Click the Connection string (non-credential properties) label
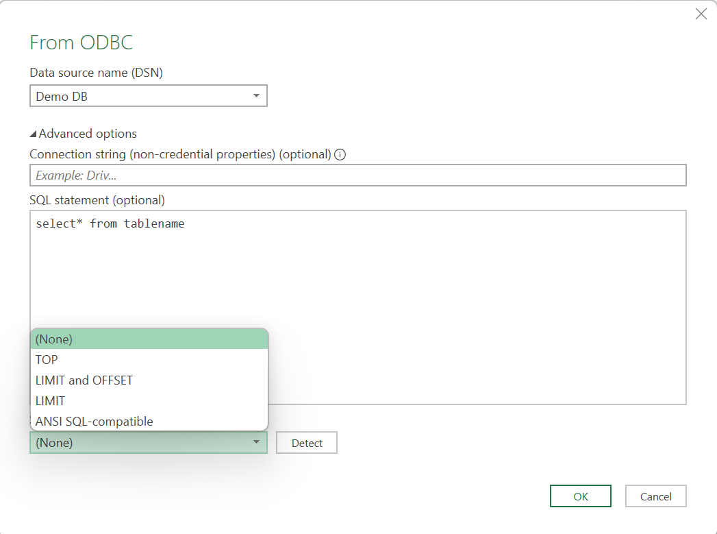The height and width of the screenshot is (534, 717). point(180,154)
